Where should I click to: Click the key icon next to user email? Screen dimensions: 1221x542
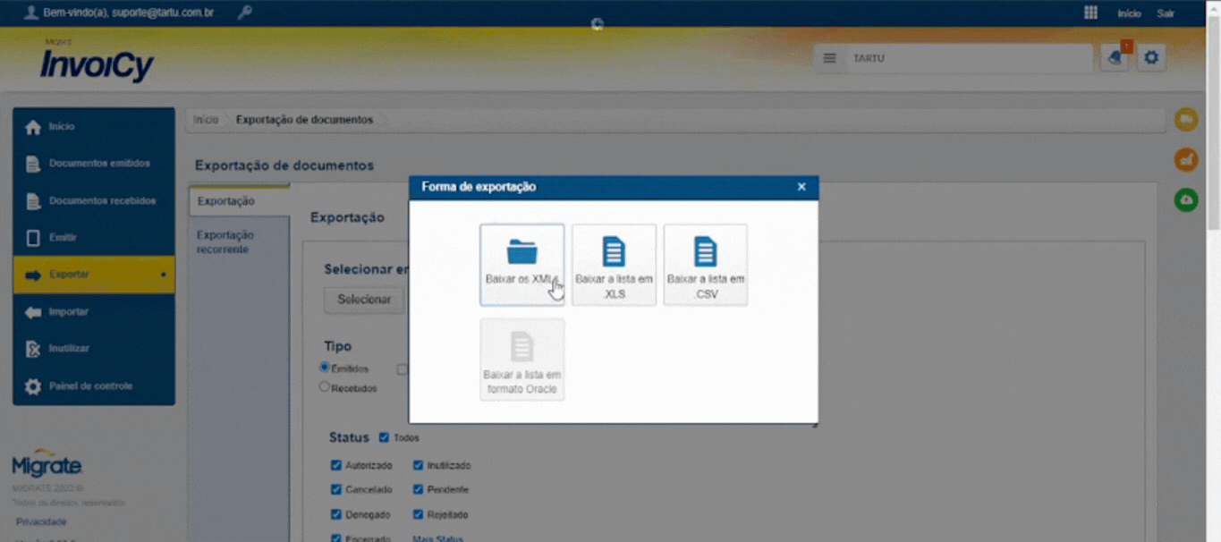click(x=244, y=13)
